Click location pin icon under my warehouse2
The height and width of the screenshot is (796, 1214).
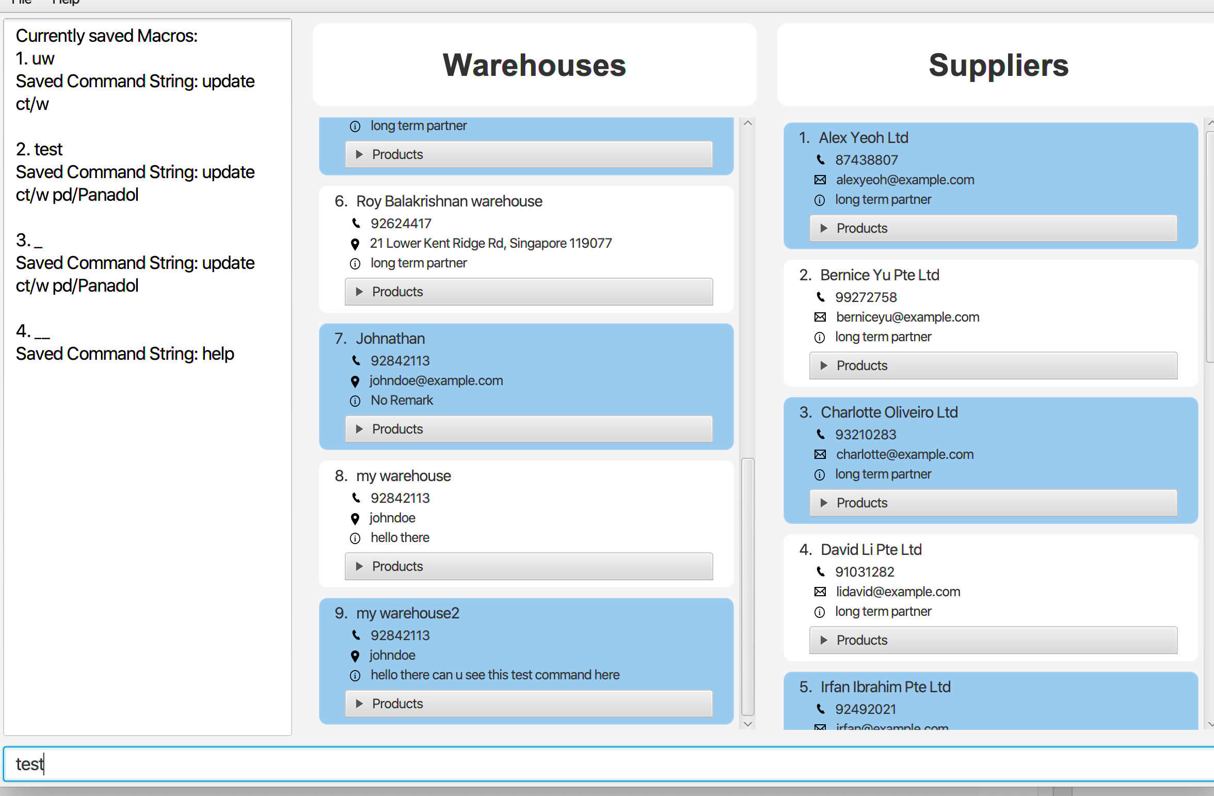click(355, 656)
